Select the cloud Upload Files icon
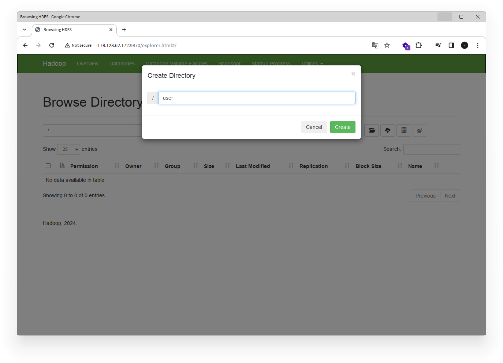This screenshot has height=363, width=503. (388, 130)
